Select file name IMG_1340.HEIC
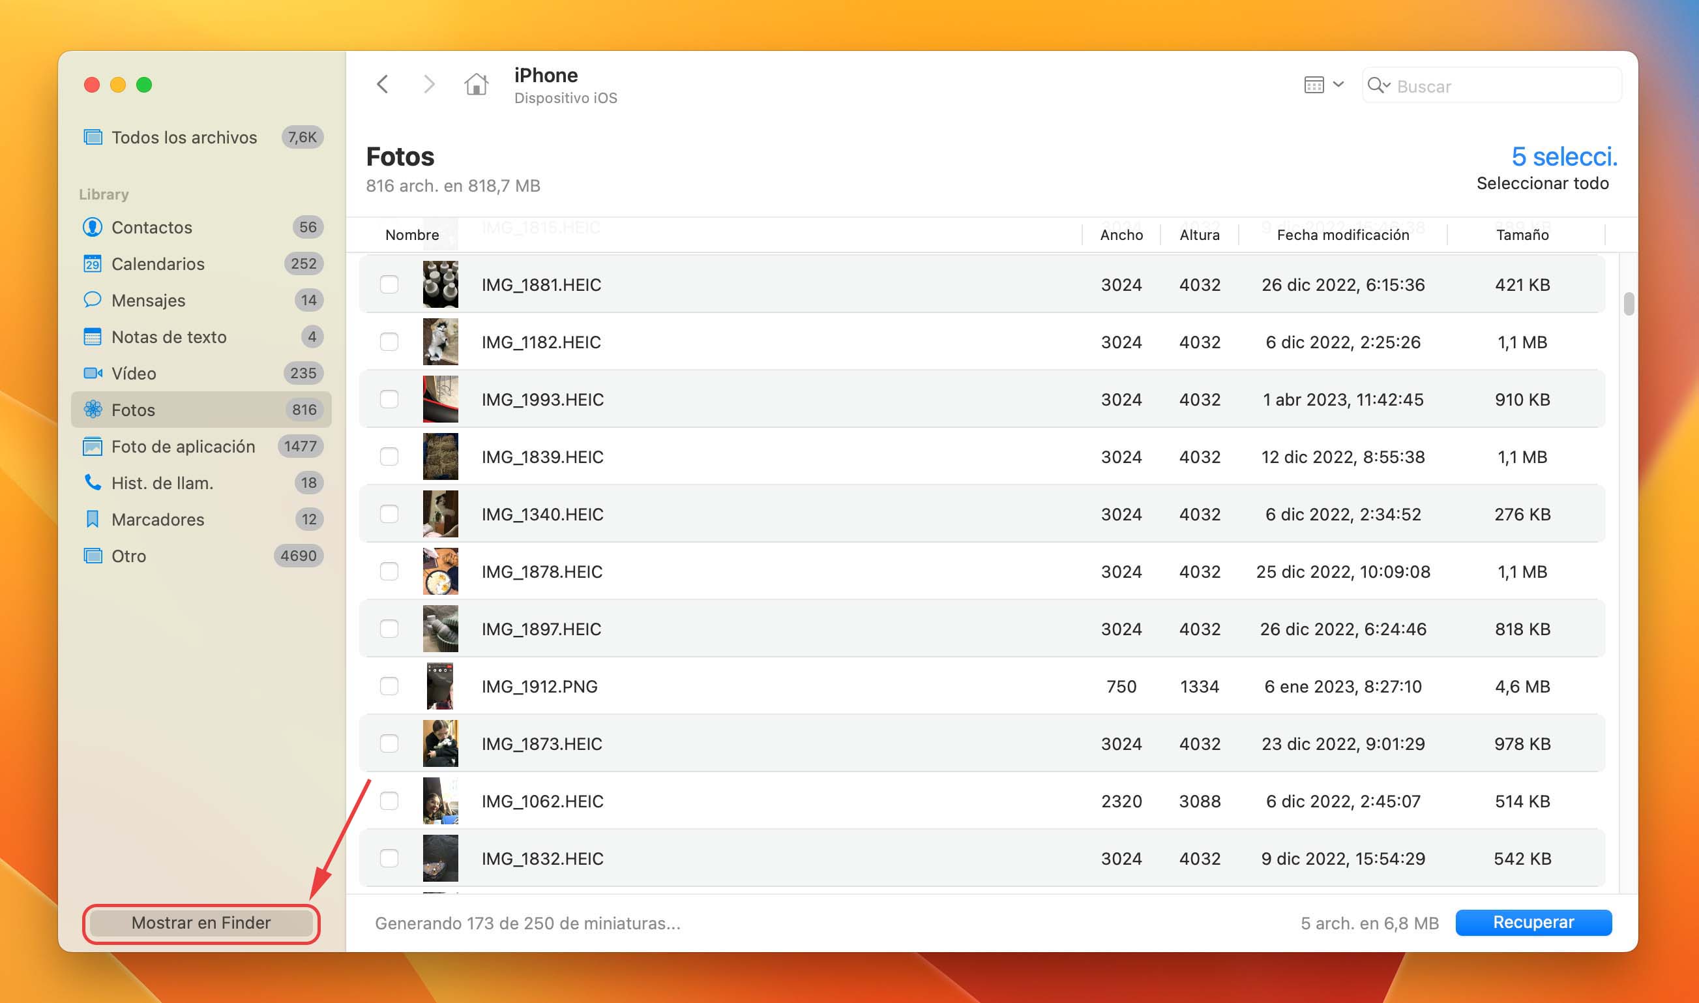The height and width of the screenshot is (1003, 1699). point(542,515)
